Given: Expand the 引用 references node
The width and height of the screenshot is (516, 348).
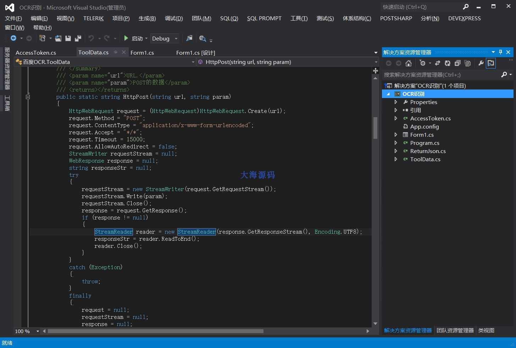Looking at the screenshot, I should click(x=396, y=110).
